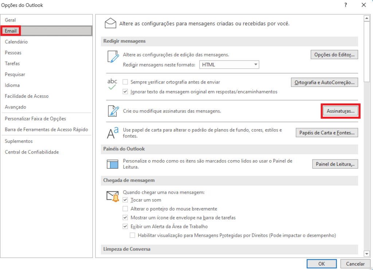Viewport: 373px width, 270px height.
Task: Open the Pesquisar settings category
Action: coord(46,74)
